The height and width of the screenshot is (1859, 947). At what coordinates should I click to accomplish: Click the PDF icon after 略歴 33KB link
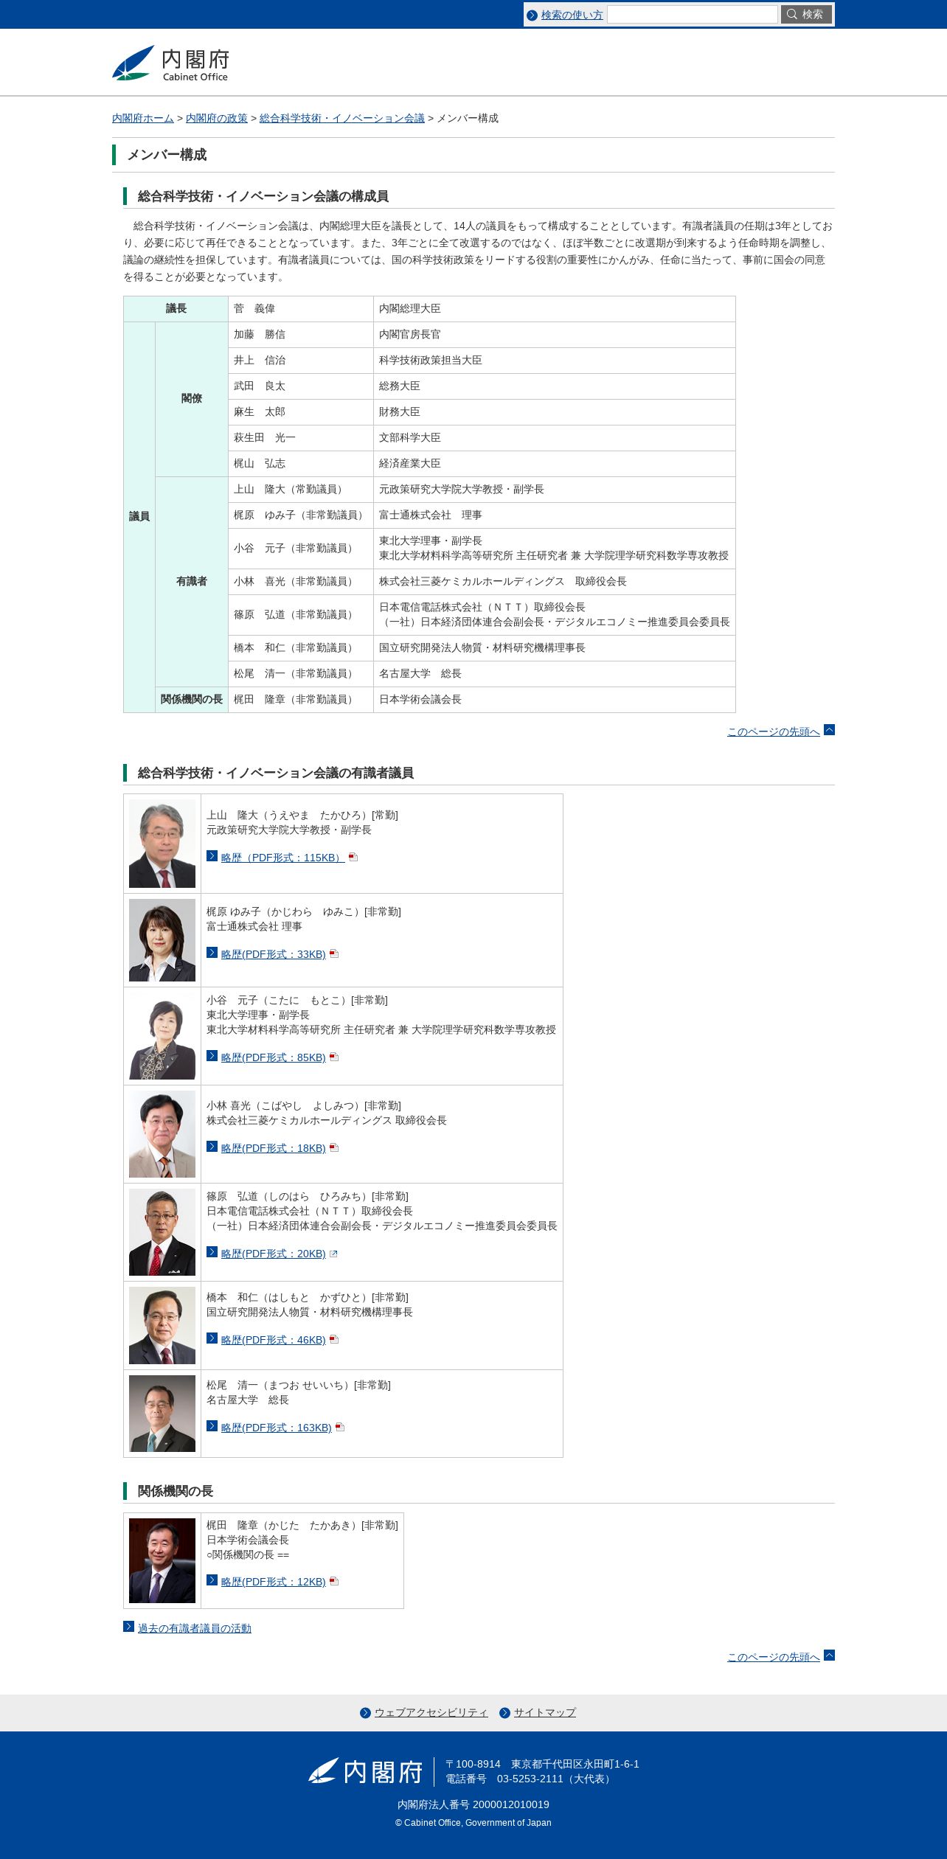(x=333, y=953)
